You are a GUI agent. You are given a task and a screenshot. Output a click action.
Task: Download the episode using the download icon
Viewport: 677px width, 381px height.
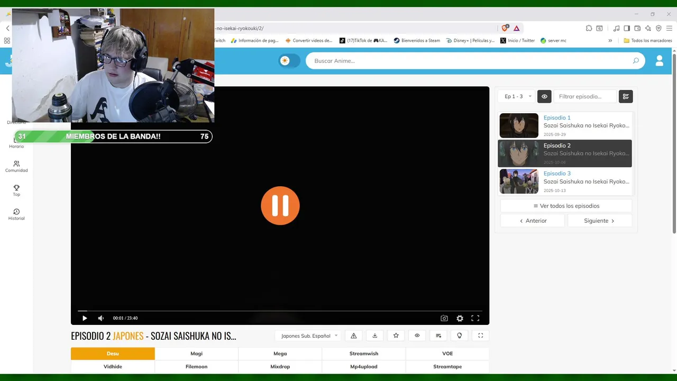375,335
